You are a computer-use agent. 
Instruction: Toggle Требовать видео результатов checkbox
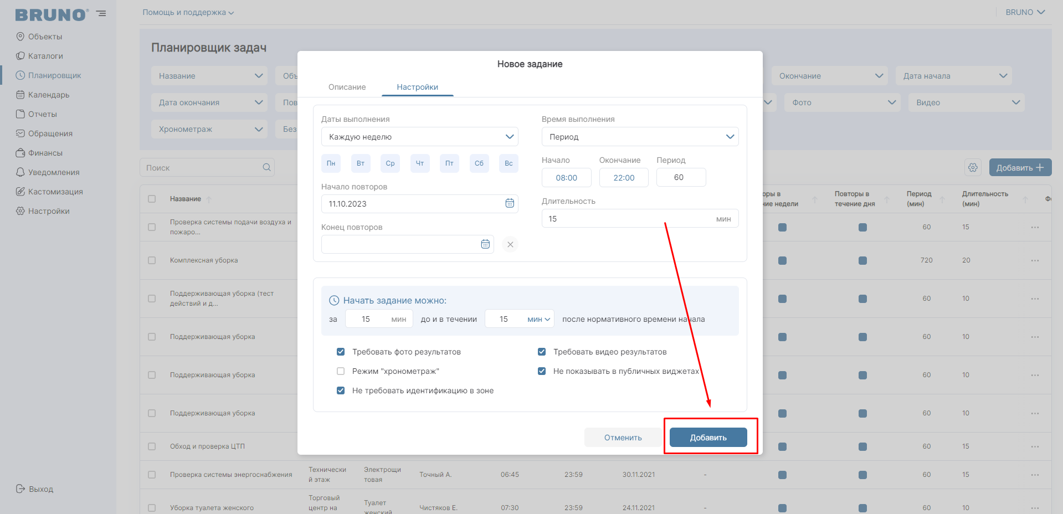(x=542, y=352)
